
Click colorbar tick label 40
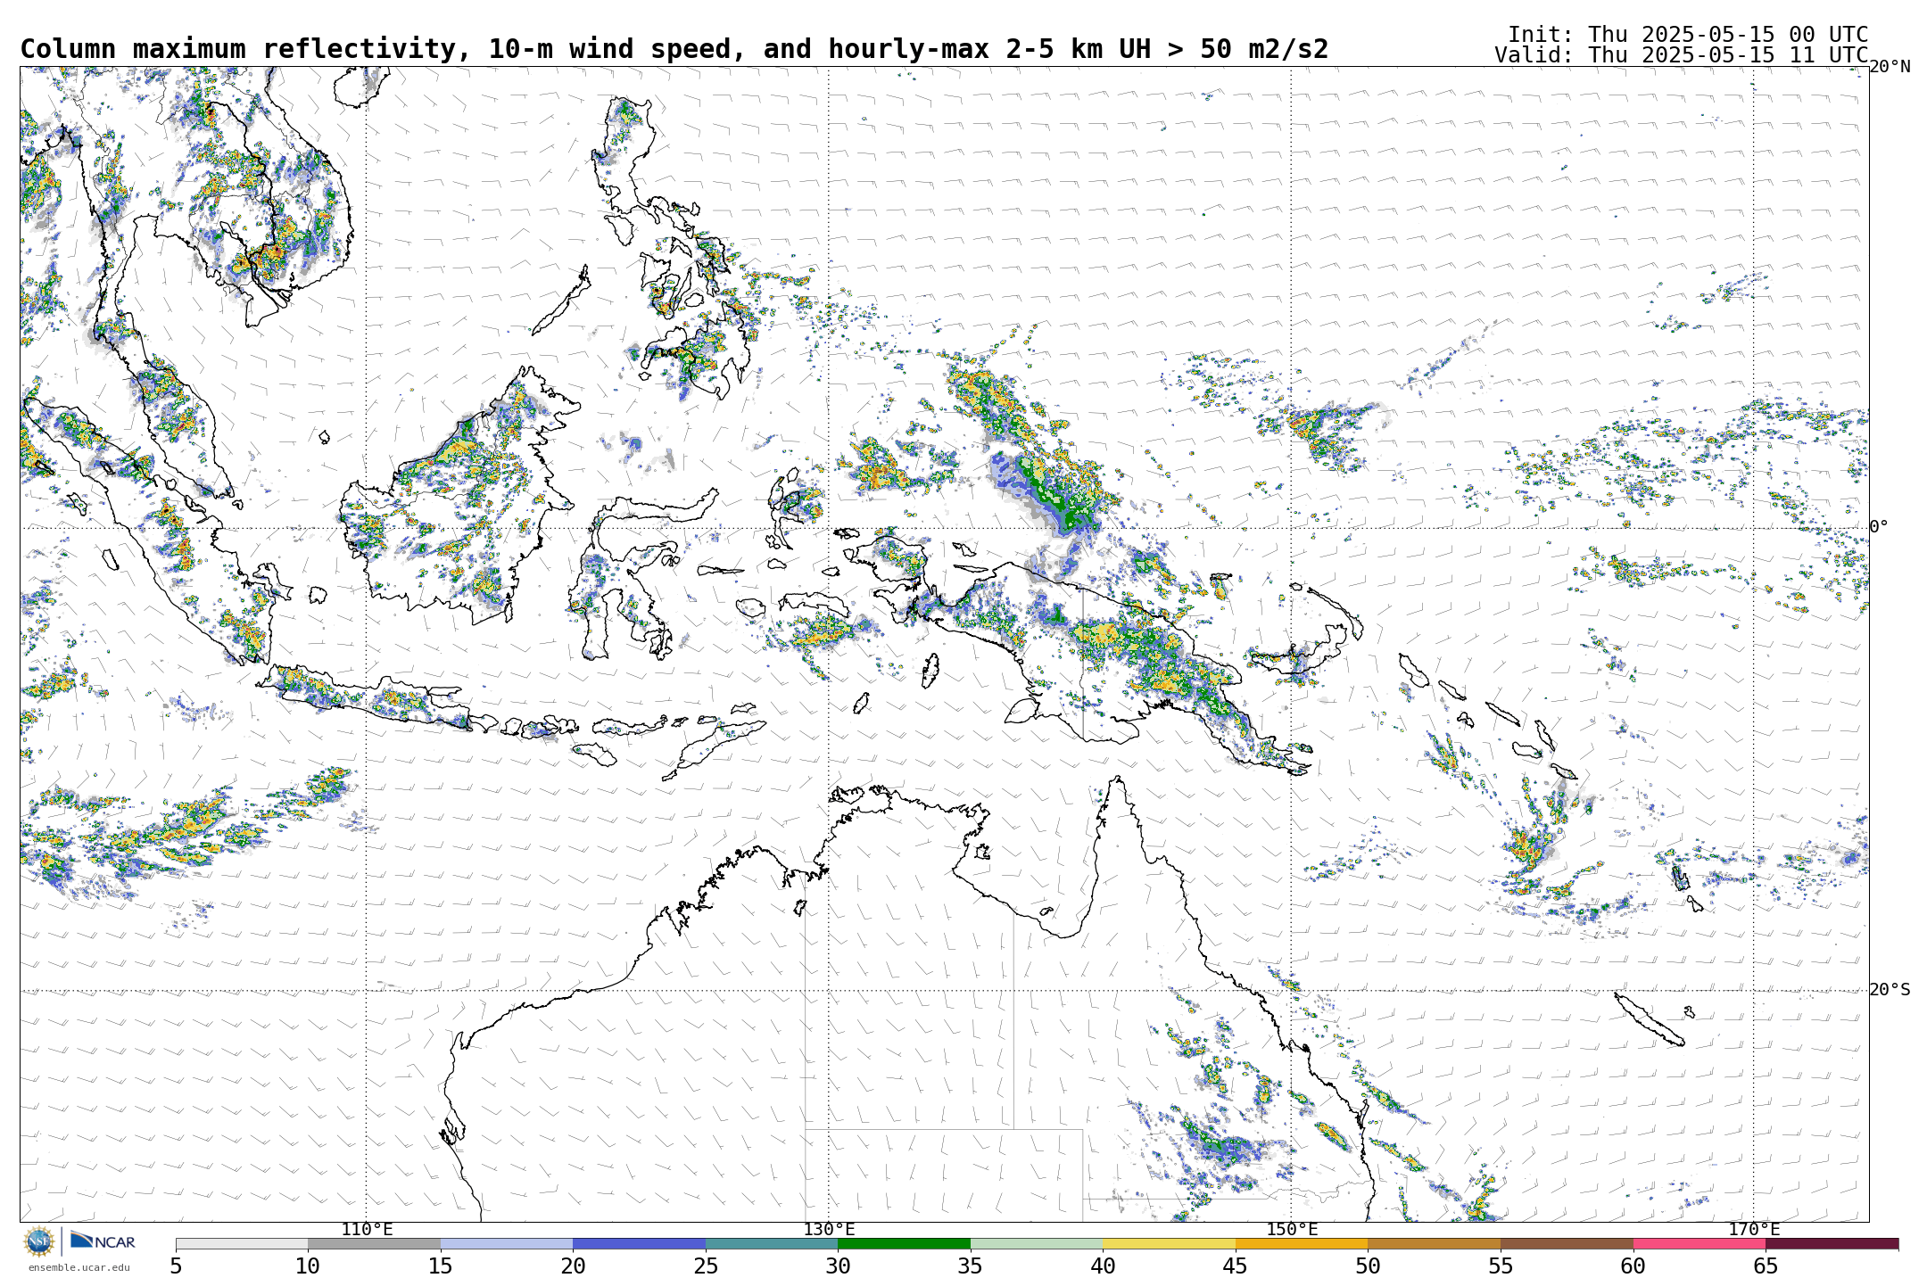coord(1103,1266)
